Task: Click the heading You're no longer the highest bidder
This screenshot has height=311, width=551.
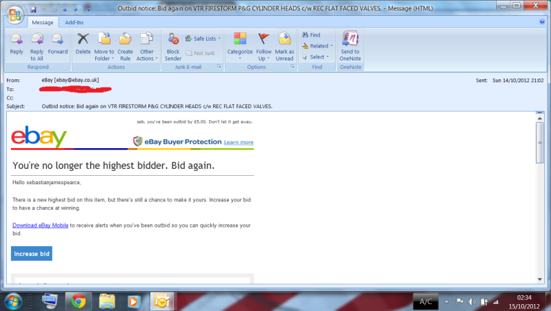Action: tap(113, 165)
